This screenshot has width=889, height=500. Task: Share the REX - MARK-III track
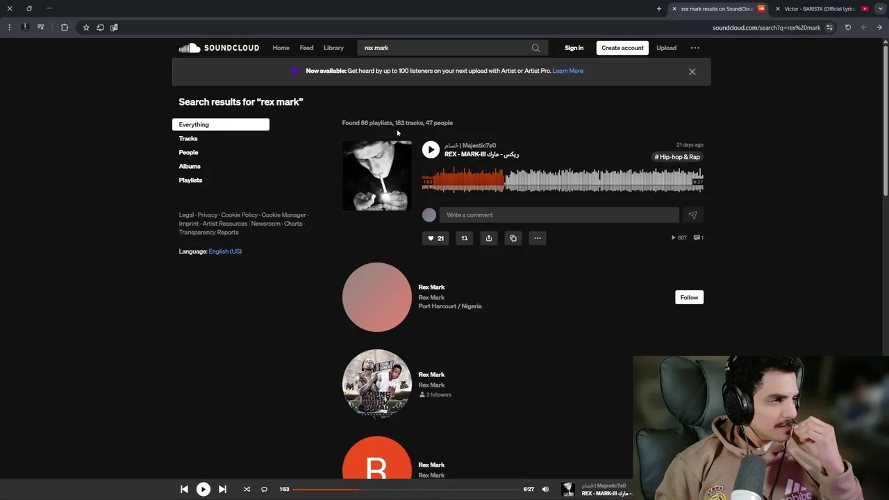[489, 238]
